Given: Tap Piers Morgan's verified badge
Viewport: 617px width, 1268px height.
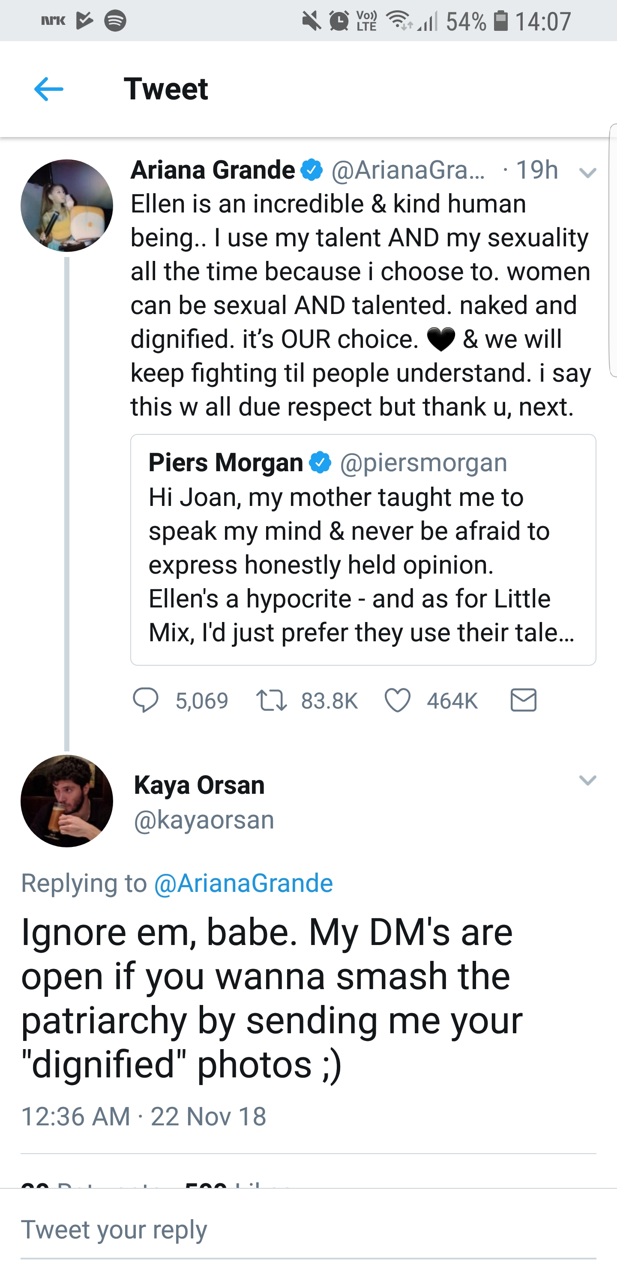Looking at the screenshot, I should (320, 463).
